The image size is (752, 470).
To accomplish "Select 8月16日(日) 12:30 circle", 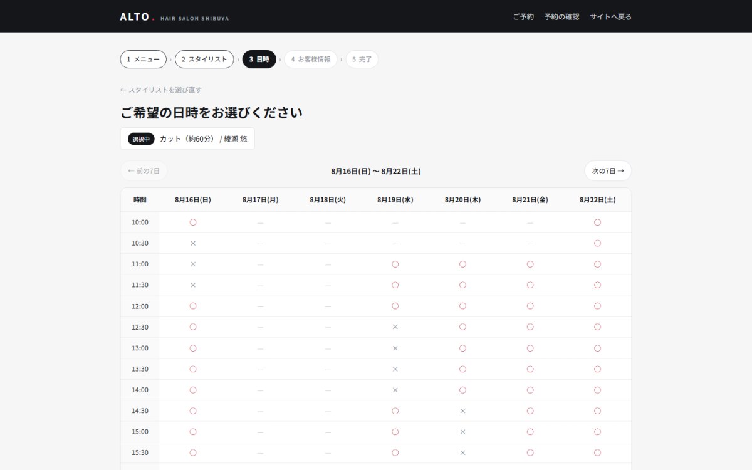I will pos(193,327).
